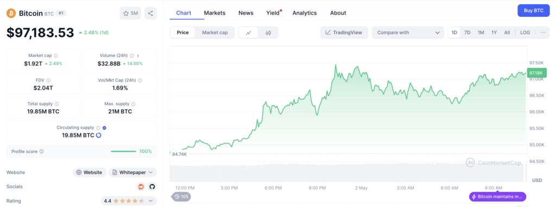The width and height of the screenshot is (556, 207).
Task: Open the Compare with dropdown
Action: click(x=408, y=33)
